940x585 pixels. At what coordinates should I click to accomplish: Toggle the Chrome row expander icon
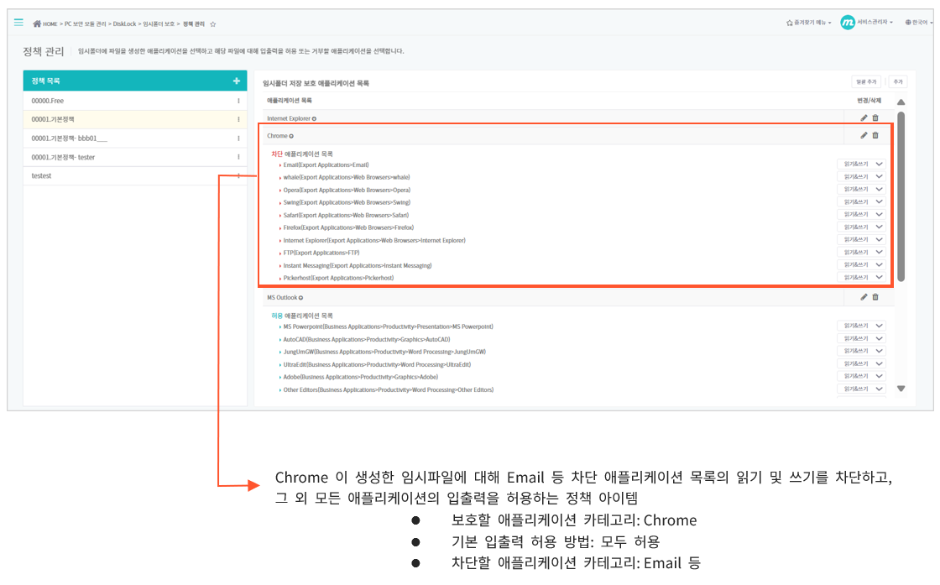[x=291, y=136]
